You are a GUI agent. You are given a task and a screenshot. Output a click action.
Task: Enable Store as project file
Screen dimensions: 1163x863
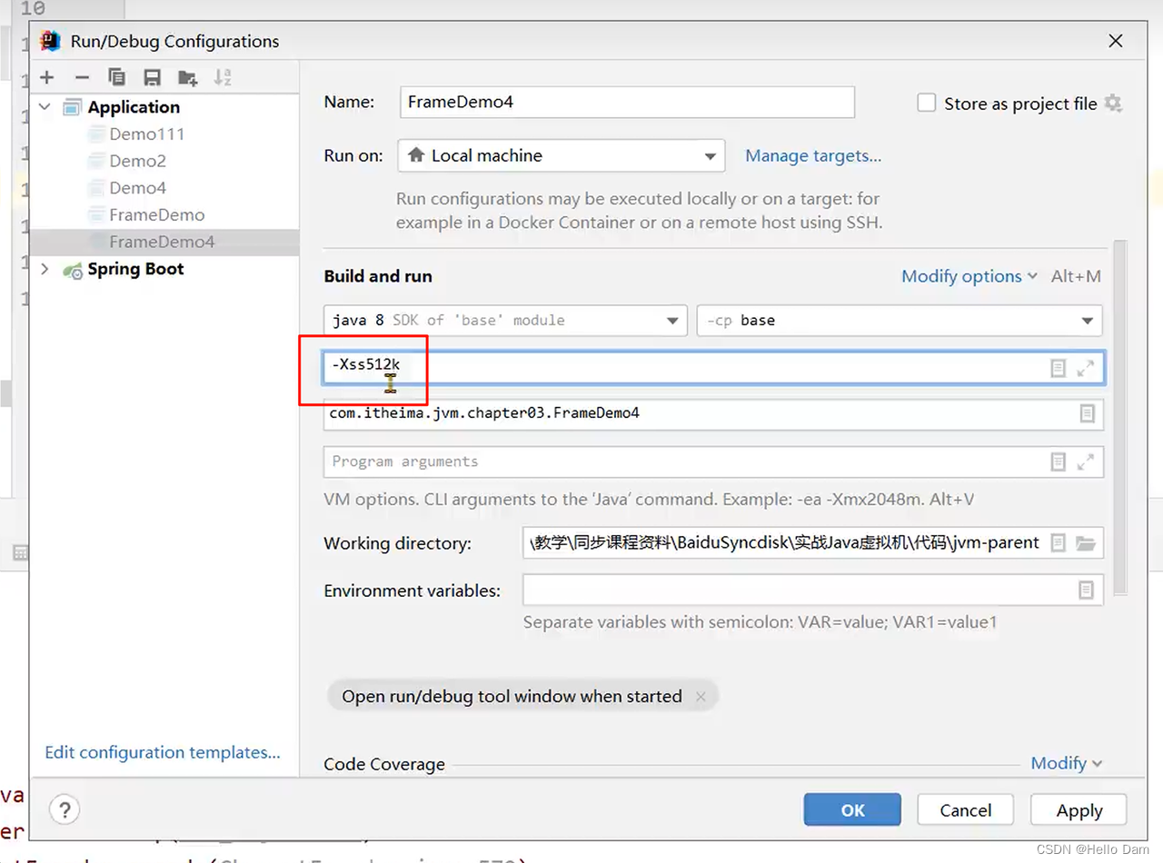[926, 103]
